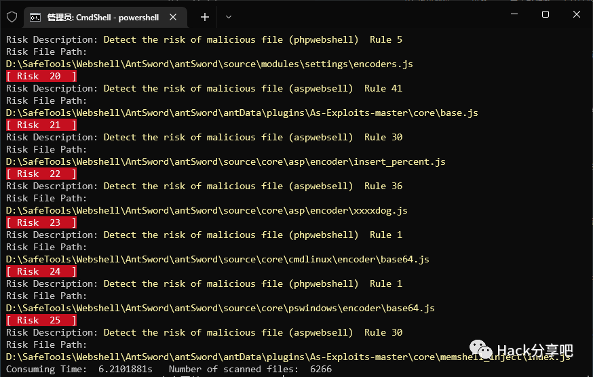Close the terminal window

point(576,14)
